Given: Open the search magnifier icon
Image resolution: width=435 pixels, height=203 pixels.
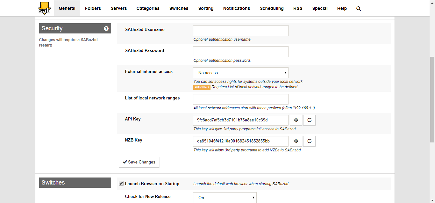Looking at the screenshot, I should [x=359, y=9].
